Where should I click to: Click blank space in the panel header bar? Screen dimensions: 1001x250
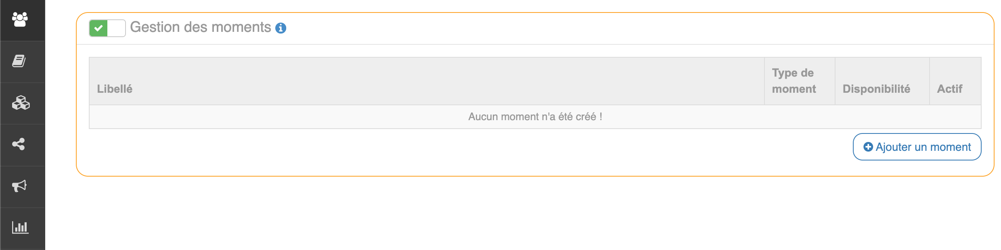point(605,28)
